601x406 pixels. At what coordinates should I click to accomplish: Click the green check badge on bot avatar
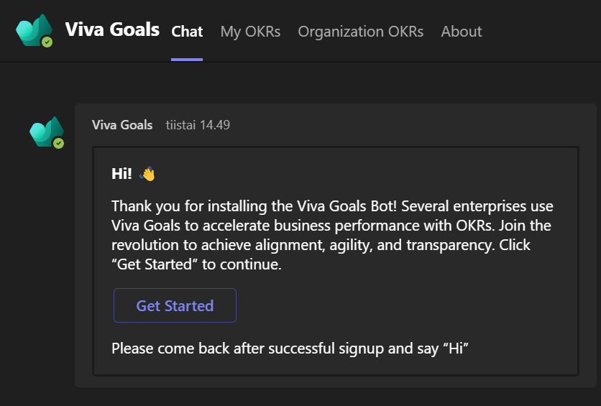click(x=59, y=144)
